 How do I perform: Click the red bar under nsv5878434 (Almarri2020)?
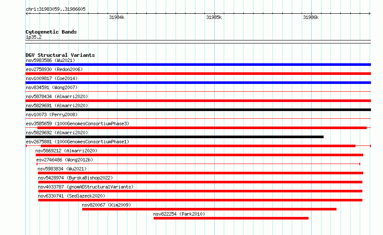click(198, 101)
